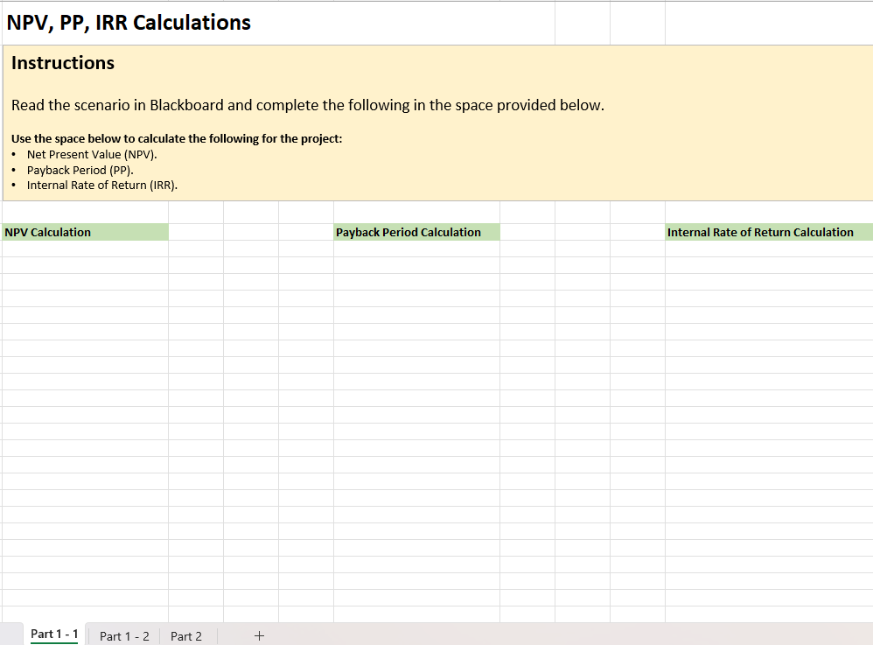The height and width of the screenshot is (645, 873).
Task: Switch to the "Part 1 - 2" sheet tab
Action: 122,635
